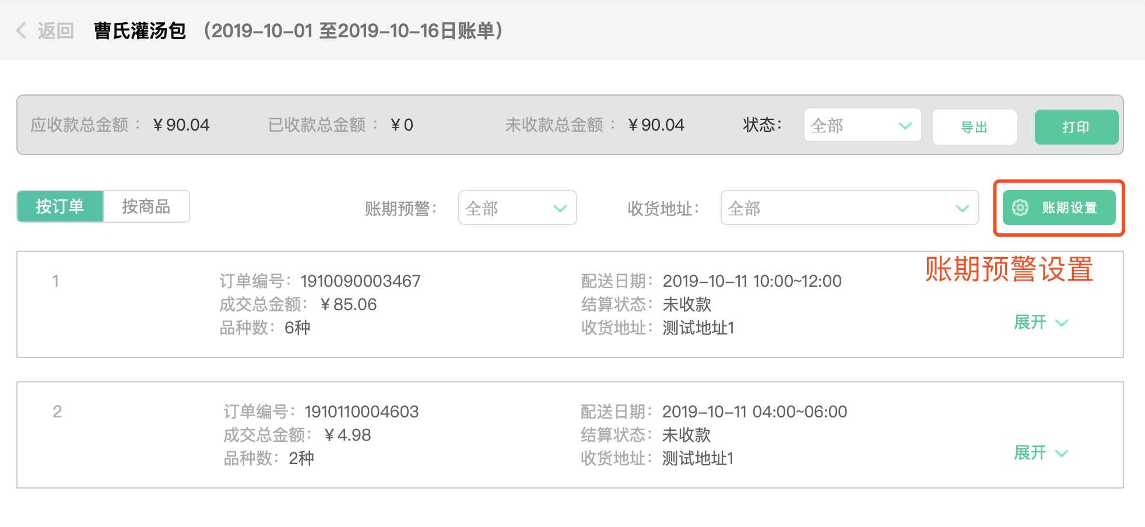Screen dimensions: 1145x527
Task: Expand details of second order row
Action: click(x=1031, y=453)
